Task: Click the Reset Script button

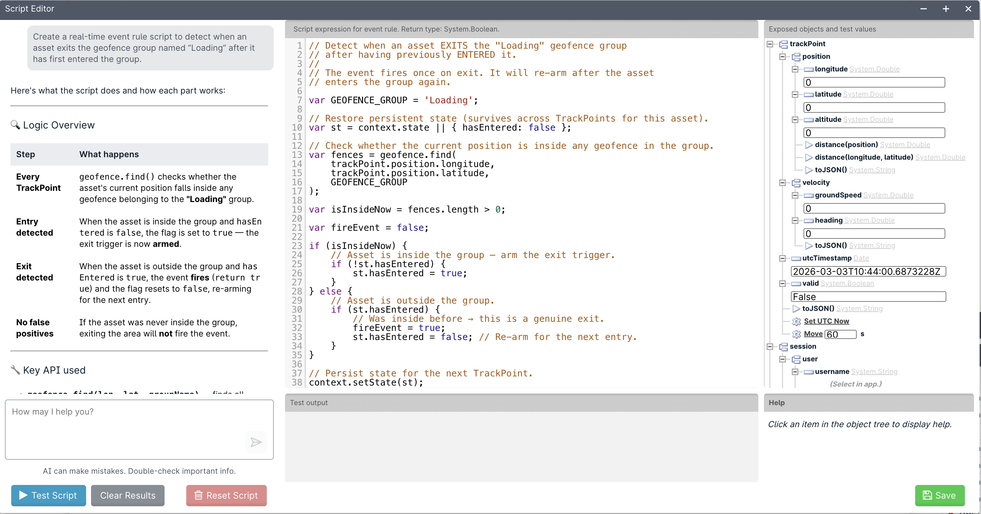Action: (226, 495)
